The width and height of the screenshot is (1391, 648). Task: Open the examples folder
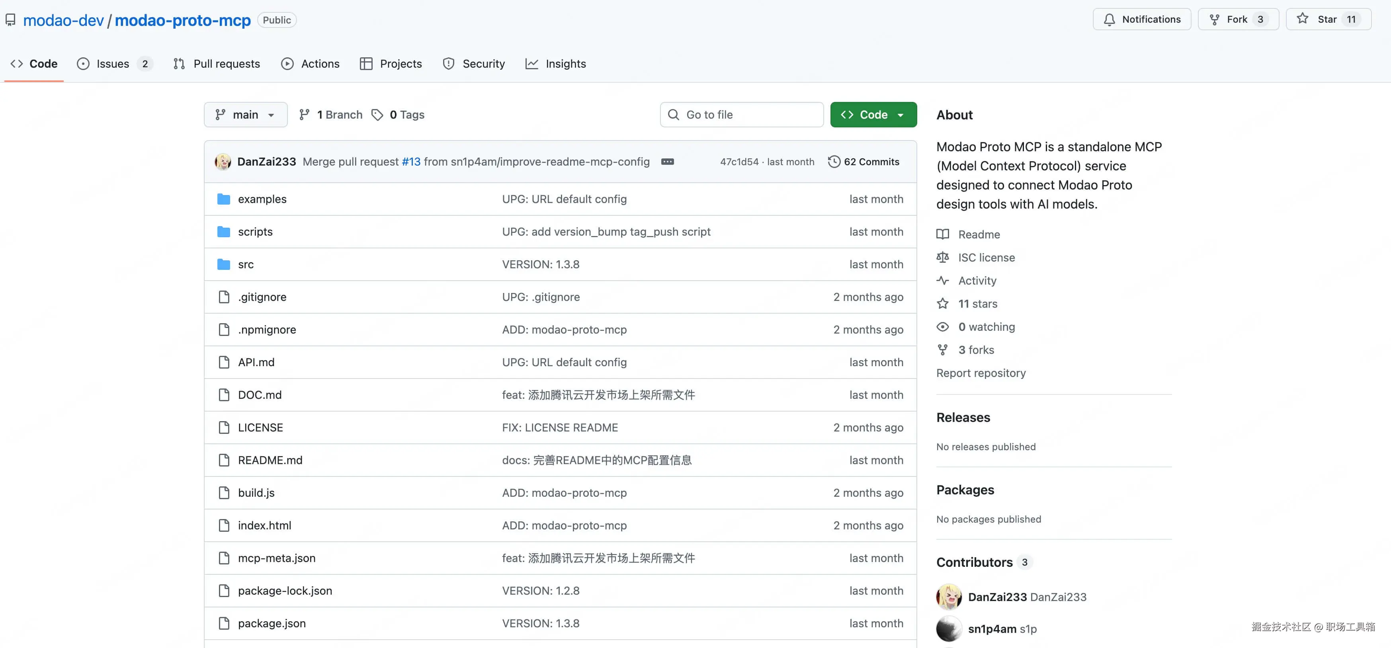tap(262, 199)
